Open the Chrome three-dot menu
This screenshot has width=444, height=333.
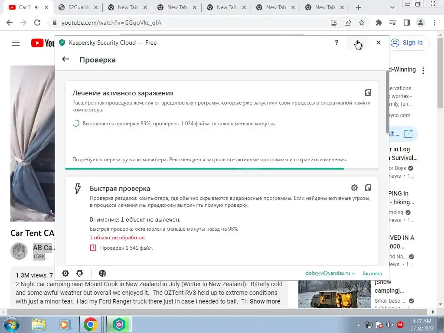tap(434, 23)
